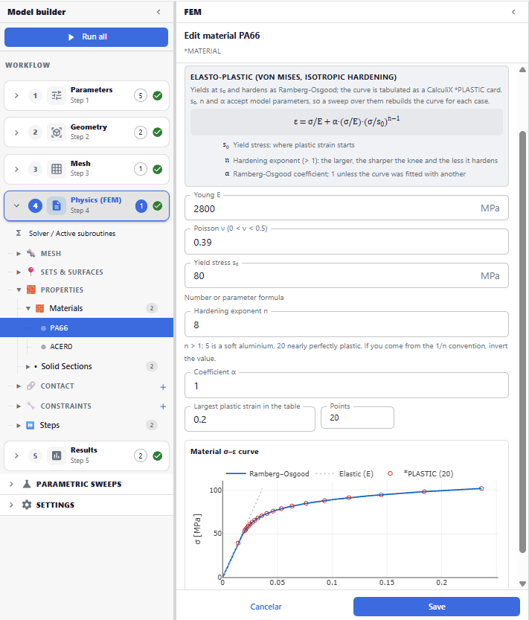
Task: Cancel editing with Cancelar
Action: [266, 607]
